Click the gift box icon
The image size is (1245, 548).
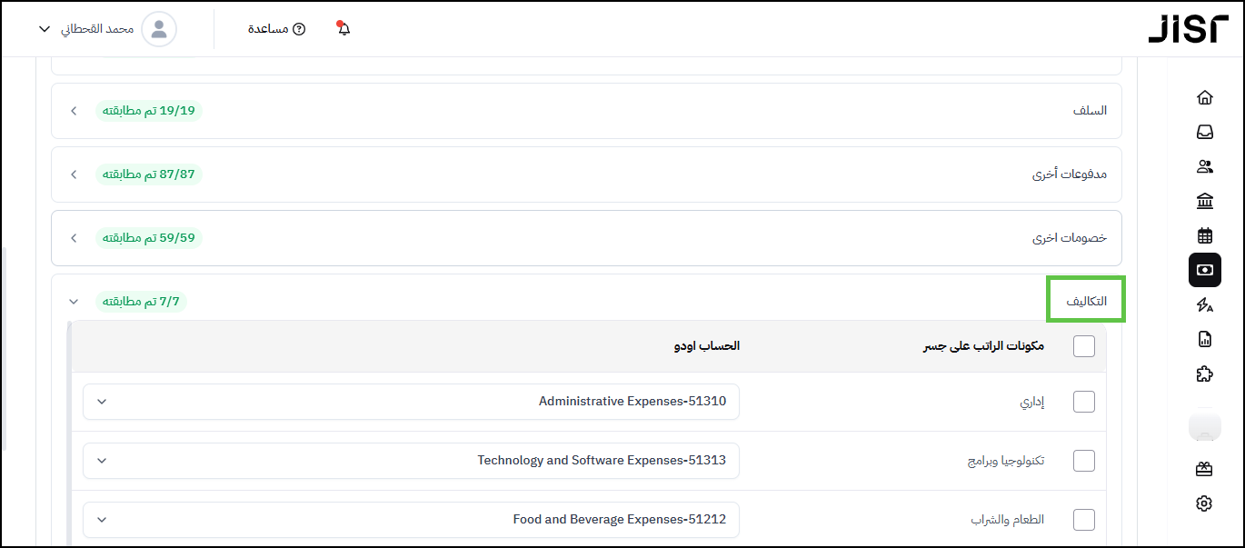[1204, 469]
